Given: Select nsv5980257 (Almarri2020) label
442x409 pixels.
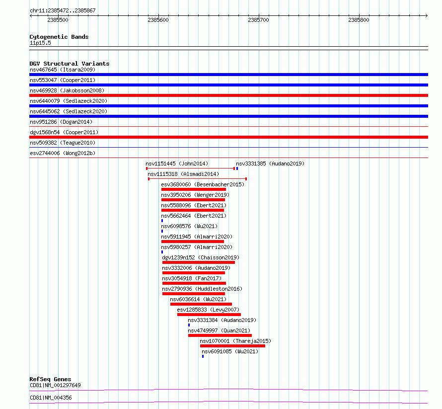Looking at the screenshot, I should coord(197,247).
